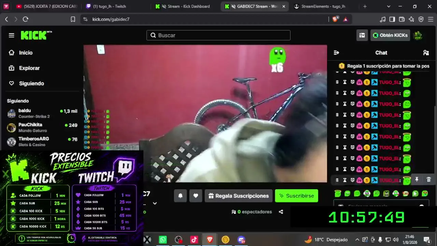Open the tab search dropdown arrow

point(389,6)
